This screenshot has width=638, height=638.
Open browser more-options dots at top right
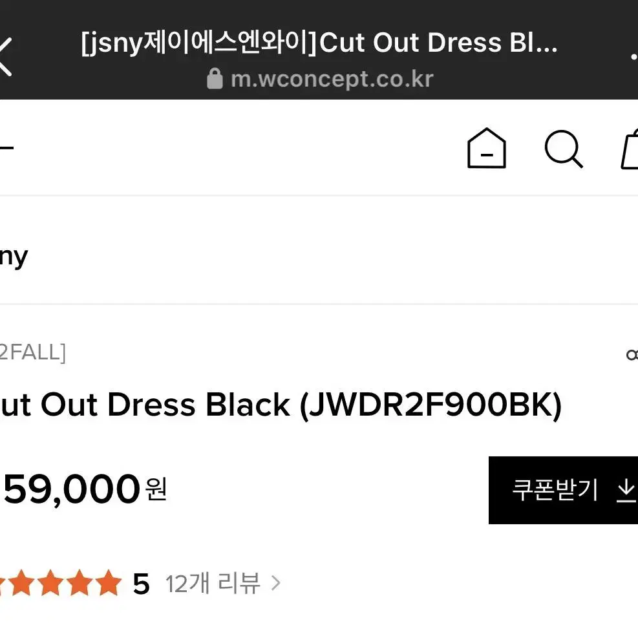pos(634,57)
